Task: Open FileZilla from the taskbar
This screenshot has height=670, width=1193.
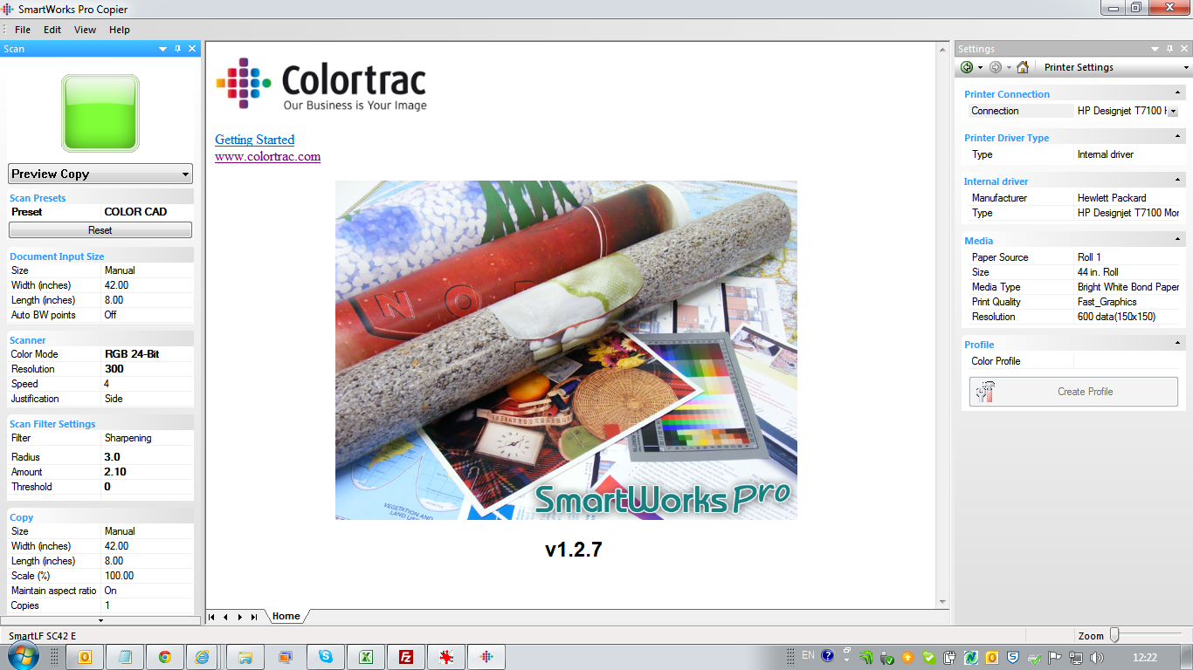Action: click(406, 657)
